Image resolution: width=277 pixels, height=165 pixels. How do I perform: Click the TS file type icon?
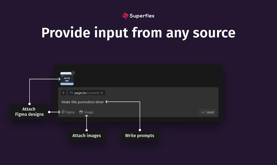(x=71, y=93)
